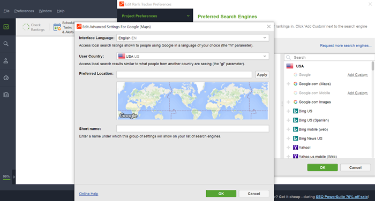The image size is (375, 201).
Task: Click the Short name input field
Action: (x=193, y=129)
